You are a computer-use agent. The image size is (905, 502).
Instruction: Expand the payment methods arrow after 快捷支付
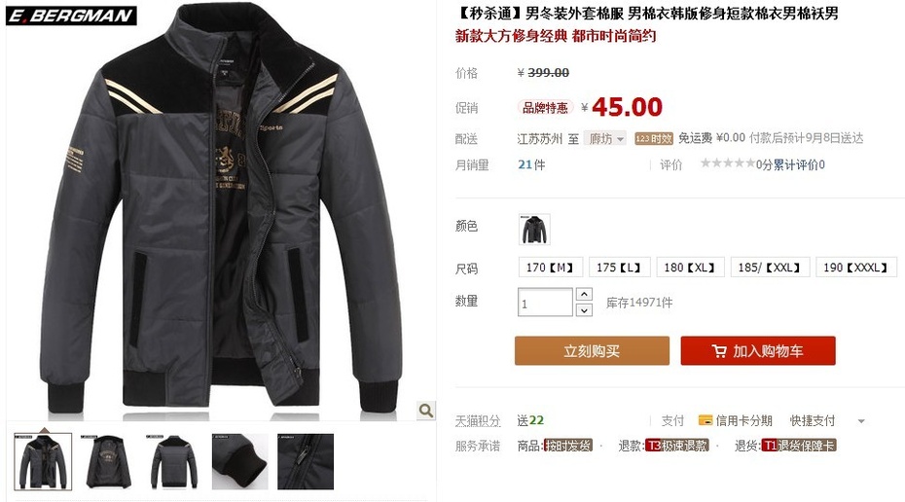click(x=861, y=421)
